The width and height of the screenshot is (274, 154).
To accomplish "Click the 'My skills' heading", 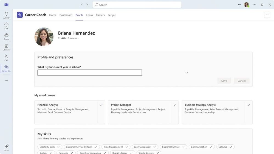I will pos(44,134).
